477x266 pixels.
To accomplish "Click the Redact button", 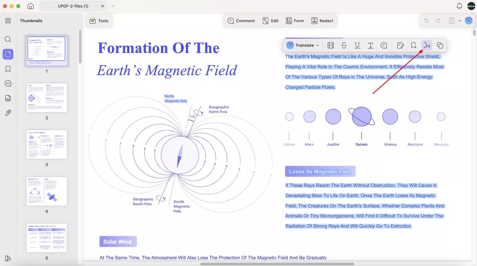I will (322, 21).
